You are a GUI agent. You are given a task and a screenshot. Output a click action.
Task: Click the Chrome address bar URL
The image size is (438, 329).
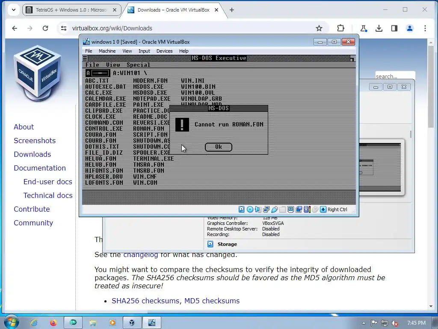pyautogui.click(x=112, y=28)
